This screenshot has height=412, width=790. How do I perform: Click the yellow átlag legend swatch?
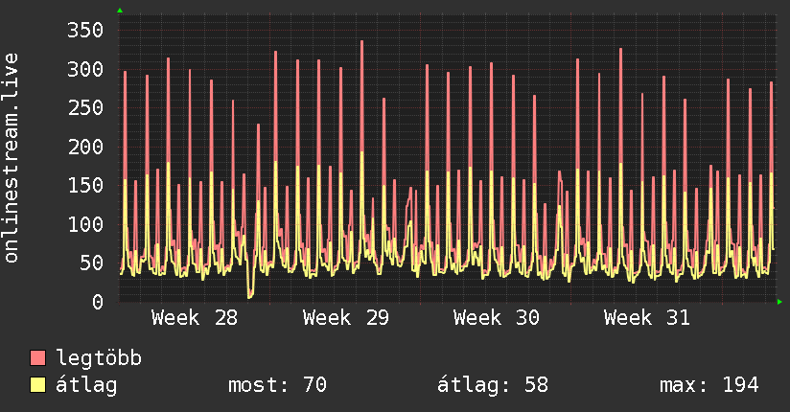37,385
